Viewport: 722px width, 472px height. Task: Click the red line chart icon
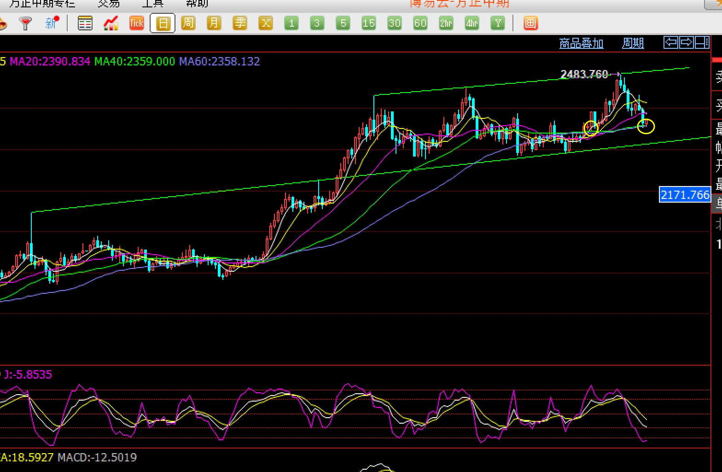click(111, 23)
